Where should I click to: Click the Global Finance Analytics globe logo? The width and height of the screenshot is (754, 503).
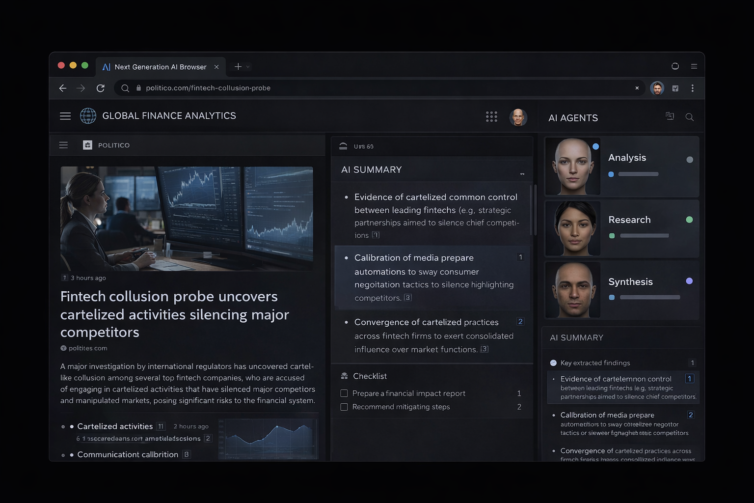click(x=88, y=116)
